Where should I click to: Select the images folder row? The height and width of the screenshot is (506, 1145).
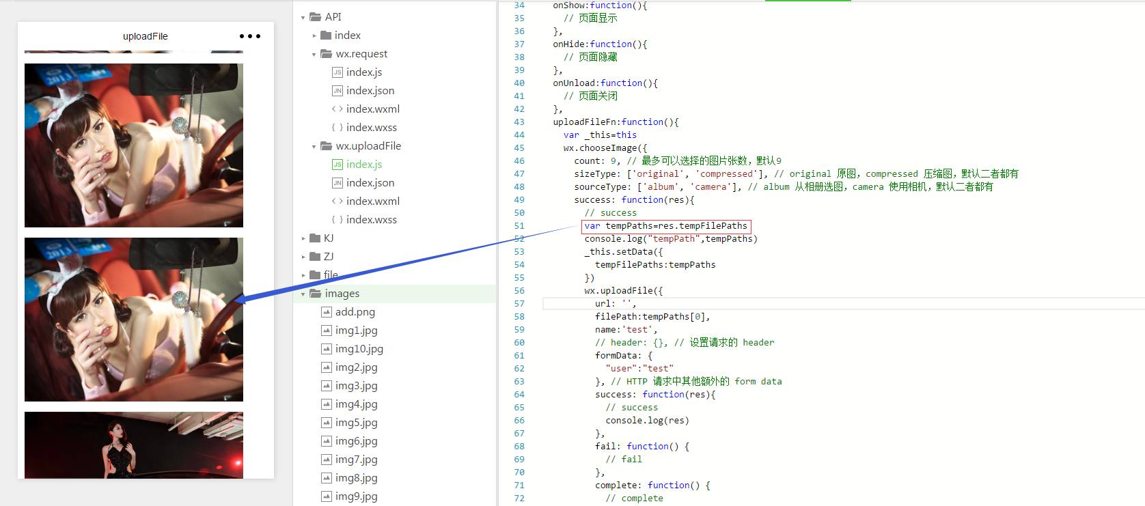pos(396,294)
